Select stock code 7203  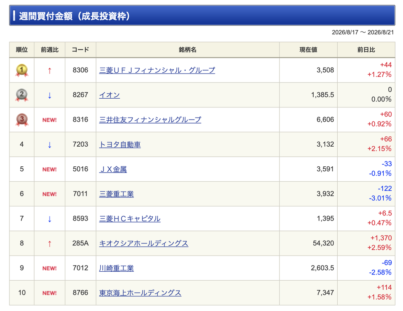pos(80,144)
